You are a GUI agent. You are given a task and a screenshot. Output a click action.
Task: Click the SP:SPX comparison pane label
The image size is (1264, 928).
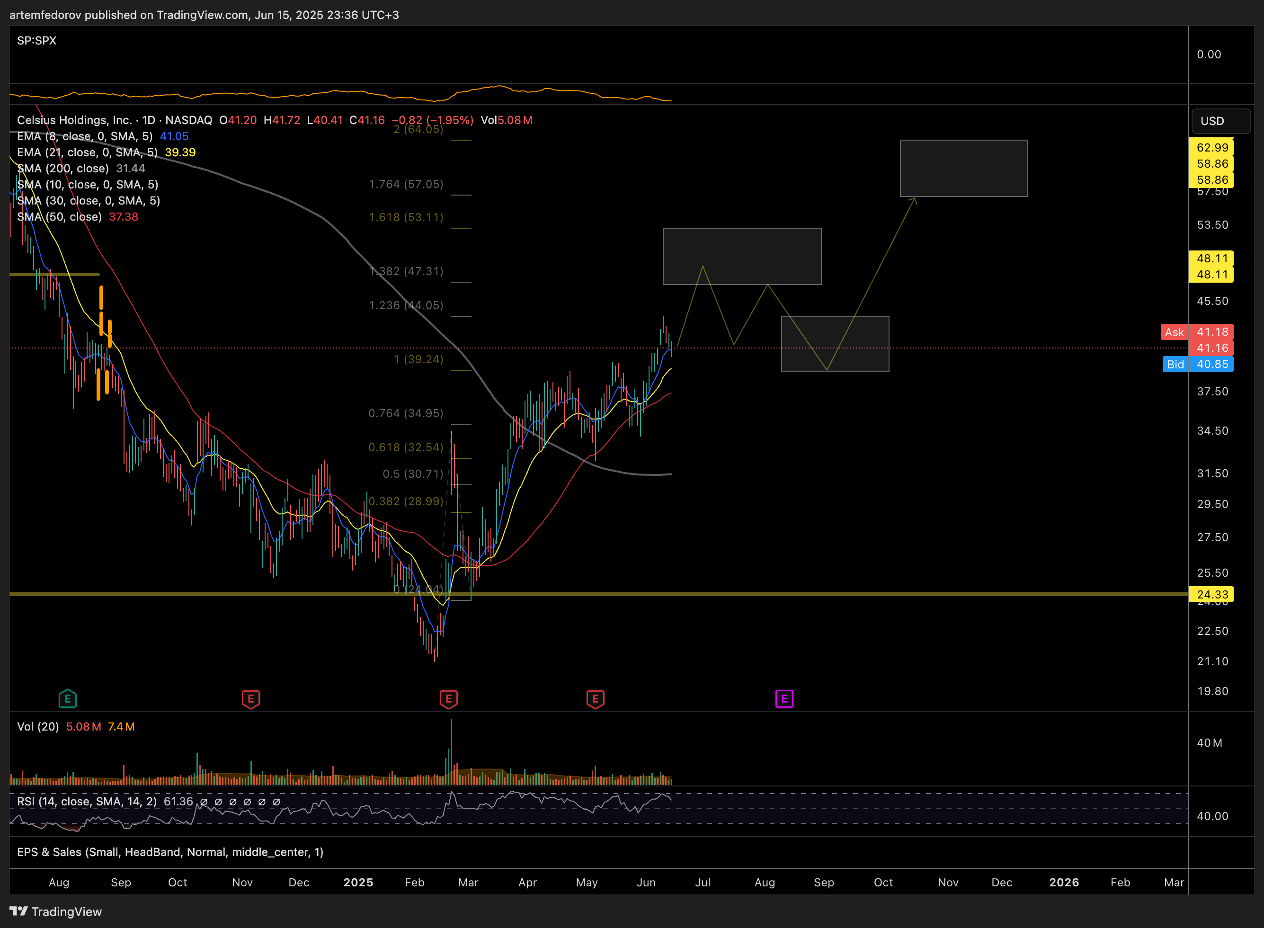(x=36, y=40)
